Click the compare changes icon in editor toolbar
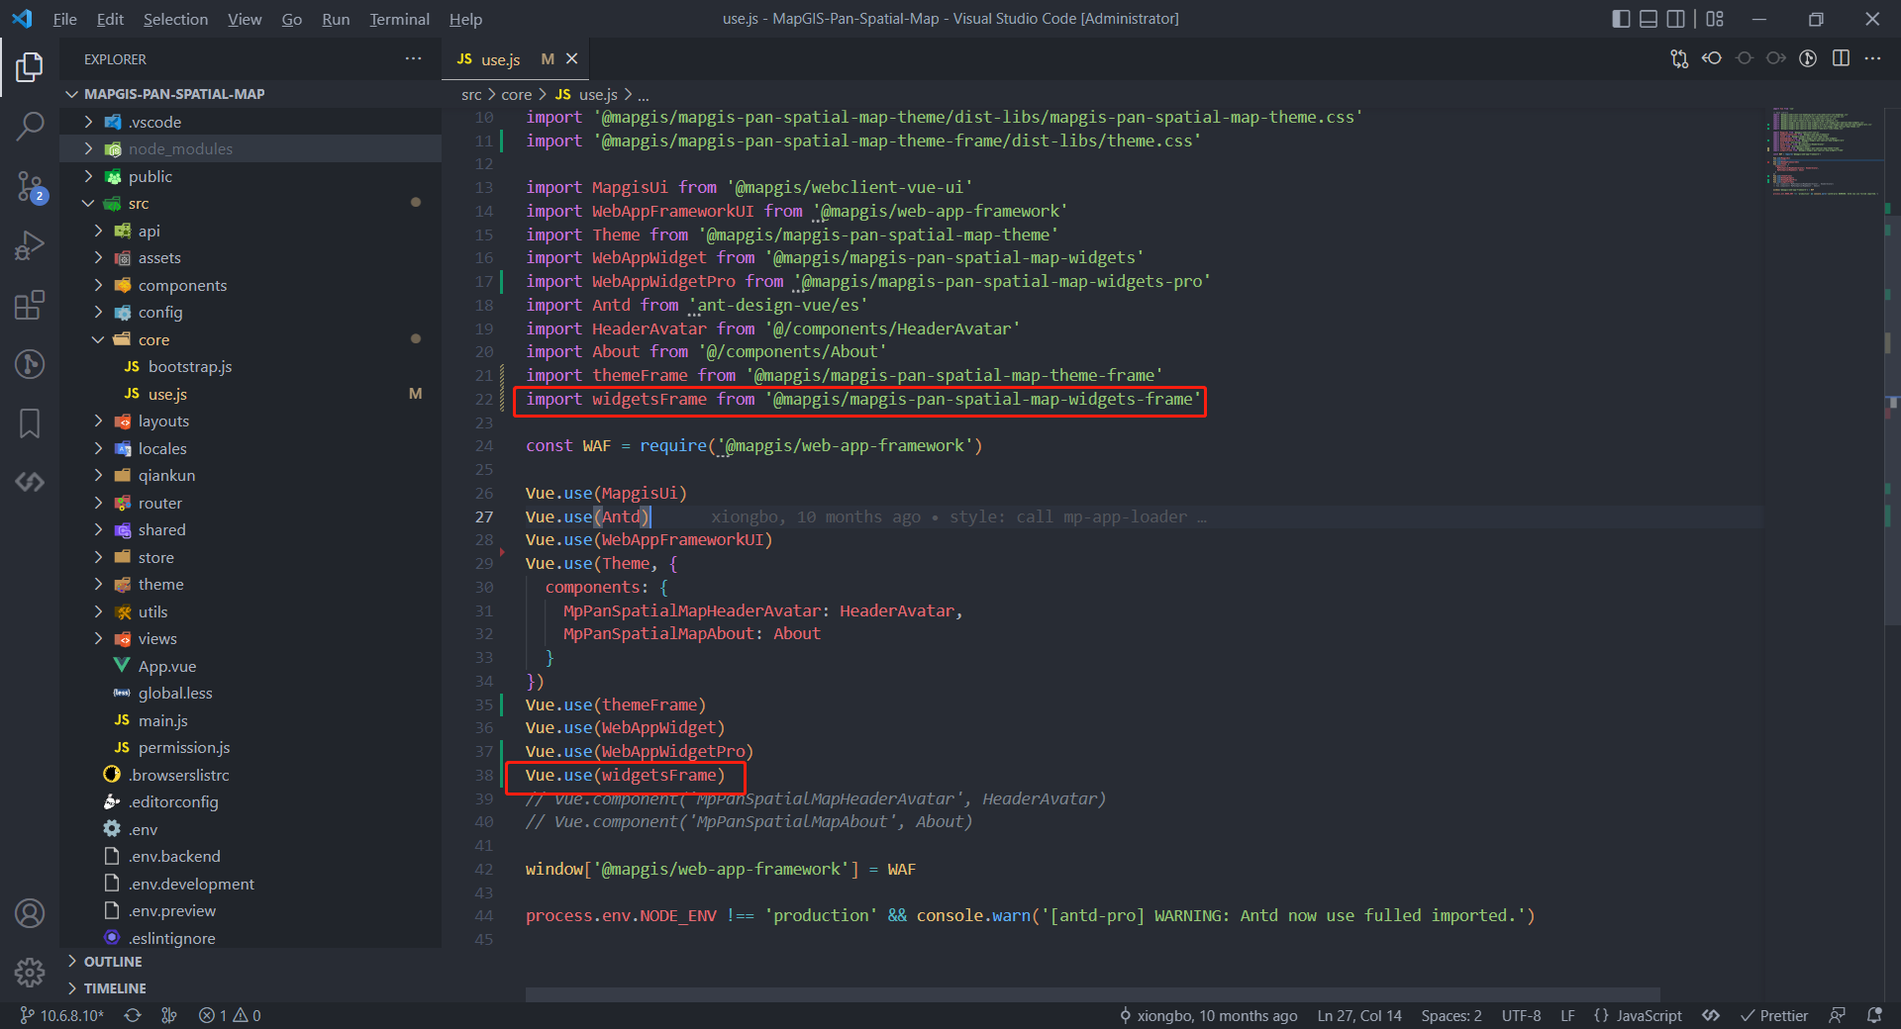The width and height of the screenshot is (1901, 1029). [1679, 58]
